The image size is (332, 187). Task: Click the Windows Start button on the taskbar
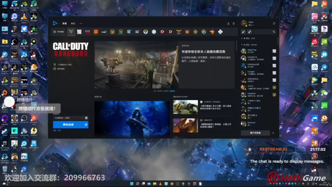tap(132, 184)
